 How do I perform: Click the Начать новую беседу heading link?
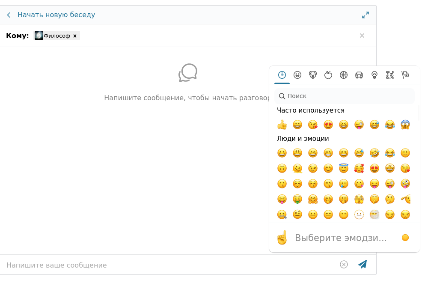click(56, 15)
